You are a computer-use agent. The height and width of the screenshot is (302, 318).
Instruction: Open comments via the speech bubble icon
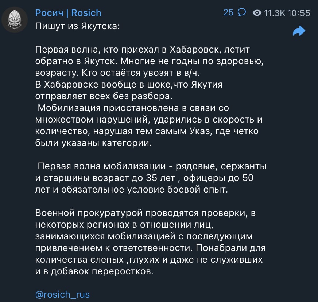pyautogui.click(x=242, y=12)
